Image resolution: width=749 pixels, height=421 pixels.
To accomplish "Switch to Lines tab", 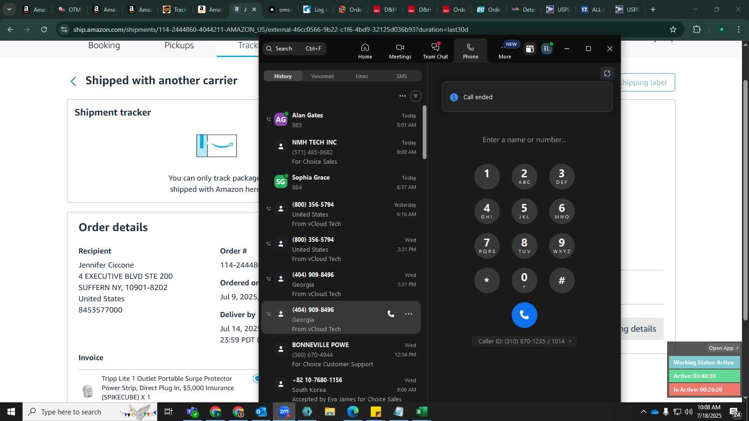I will (x=362, y=76).
